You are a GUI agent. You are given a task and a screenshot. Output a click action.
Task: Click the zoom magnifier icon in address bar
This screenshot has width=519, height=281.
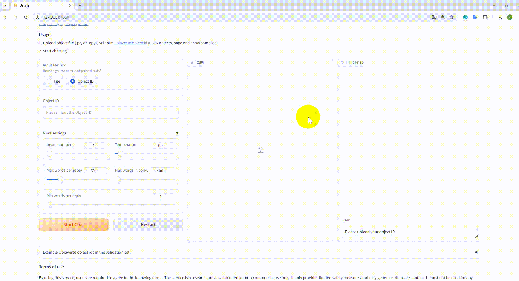point(443,17)
